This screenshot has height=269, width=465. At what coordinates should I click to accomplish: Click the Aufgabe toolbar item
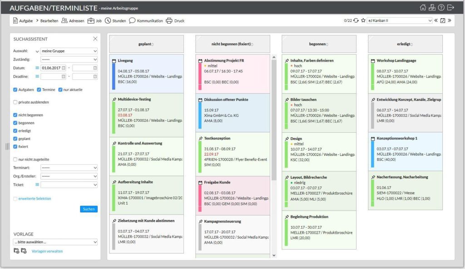(23, 21)
